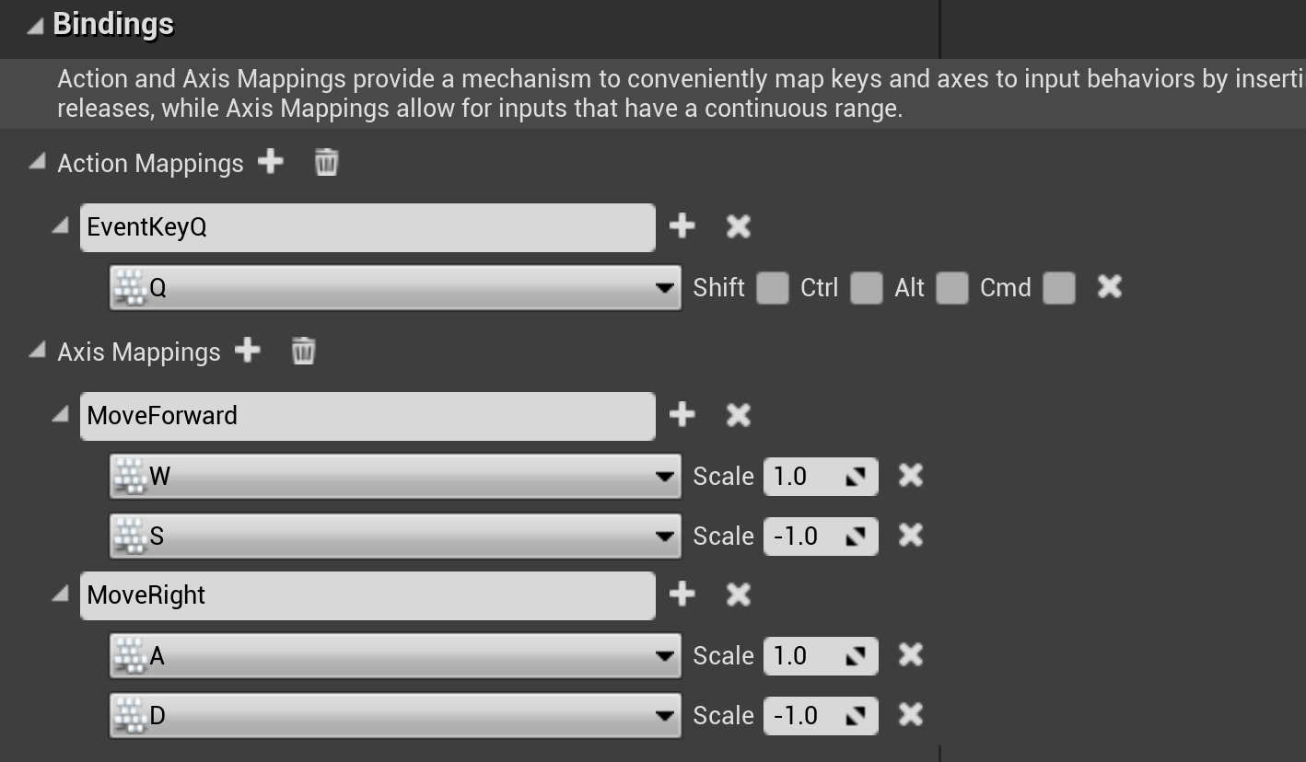
Task: Delete all Action Mappings using the trash icon
Action: point(325,163)
